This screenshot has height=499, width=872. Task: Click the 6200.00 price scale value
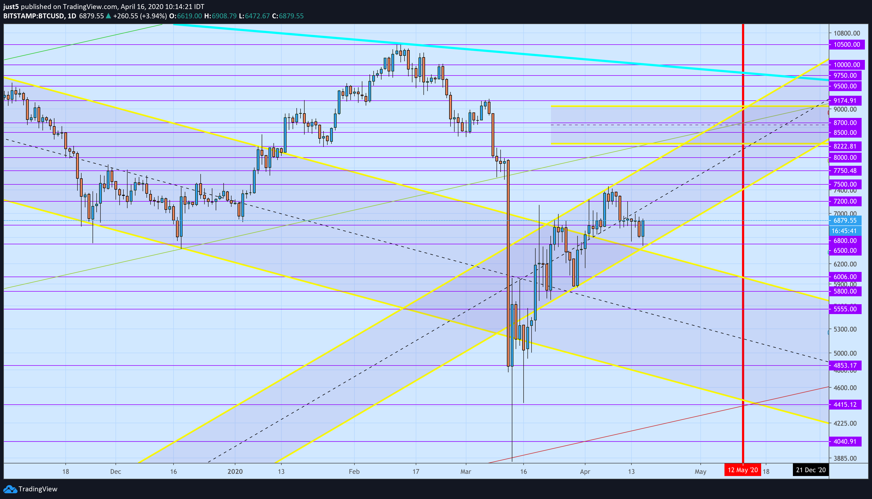(x=845, y=264)
